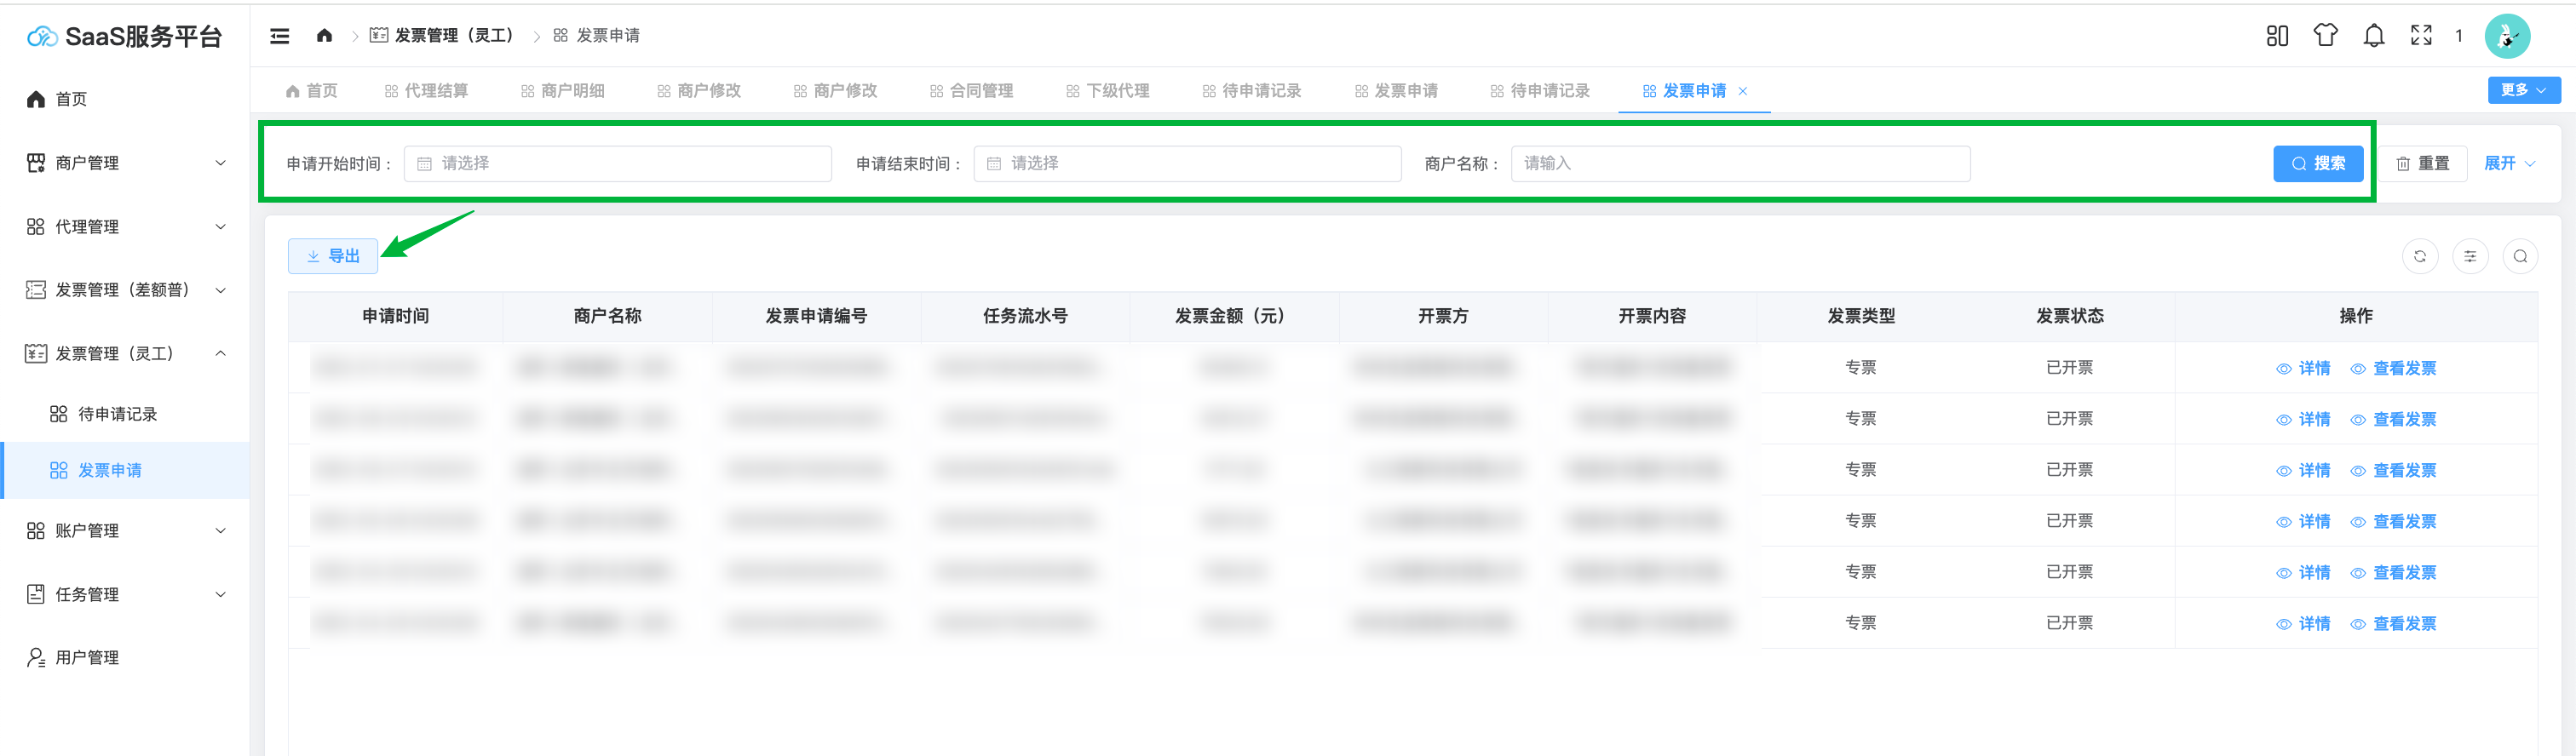This screenshot has width=2576, height=756.
Task: Click the blue 搜索 button
Action: click(x=2317, y=164)
